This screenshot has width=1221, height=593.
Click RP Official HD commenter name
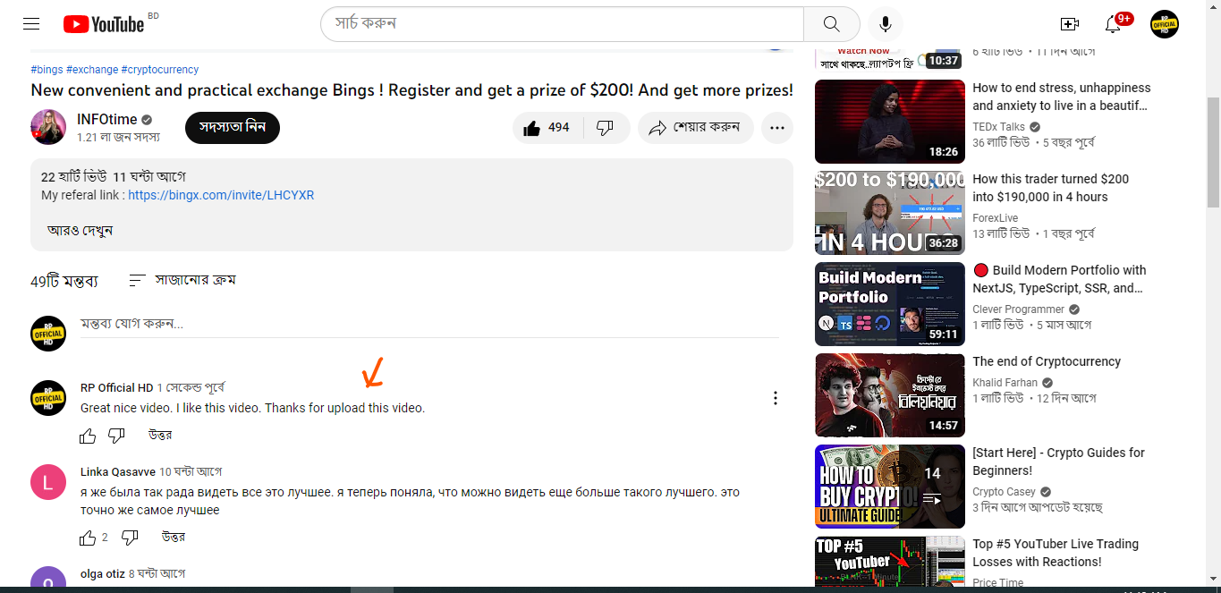click(x=117, y=388)
